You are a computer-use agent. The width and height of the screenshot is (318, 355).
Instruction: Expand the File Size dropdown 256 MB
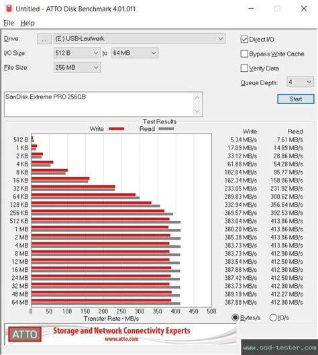(77, 68)
